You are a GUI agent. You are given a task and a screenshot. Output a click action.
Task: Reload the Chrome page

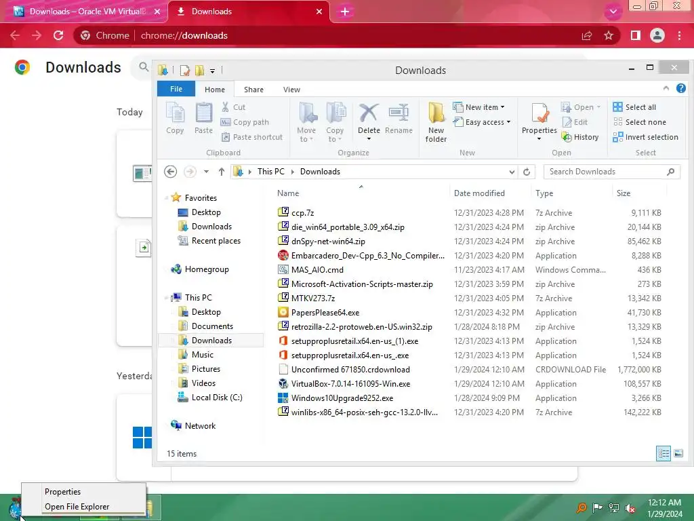58,35
